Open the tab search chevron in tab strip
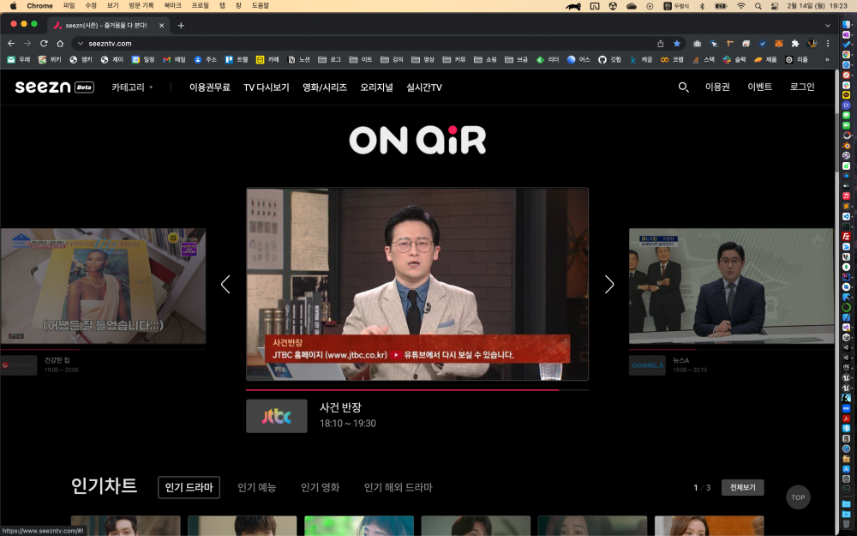857x536 pixels. [828, 25]
